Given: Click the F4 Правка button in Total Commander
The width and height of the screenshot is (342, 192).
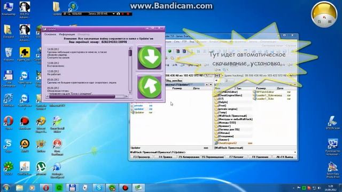Looking at the screenshot, I should (166, 157).
